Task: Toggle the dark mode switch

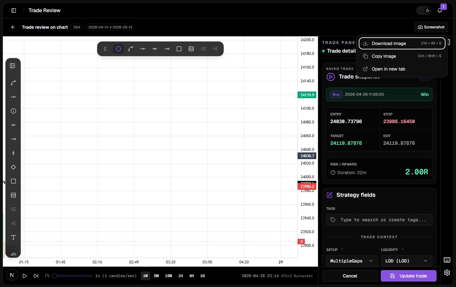Action: [x=424, y=11]
